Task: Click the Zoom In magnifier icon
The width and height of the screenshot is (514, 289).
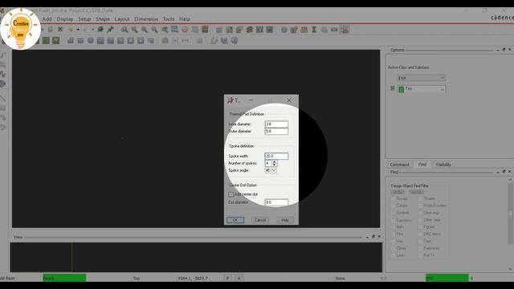Action: [x=145, y=30]
